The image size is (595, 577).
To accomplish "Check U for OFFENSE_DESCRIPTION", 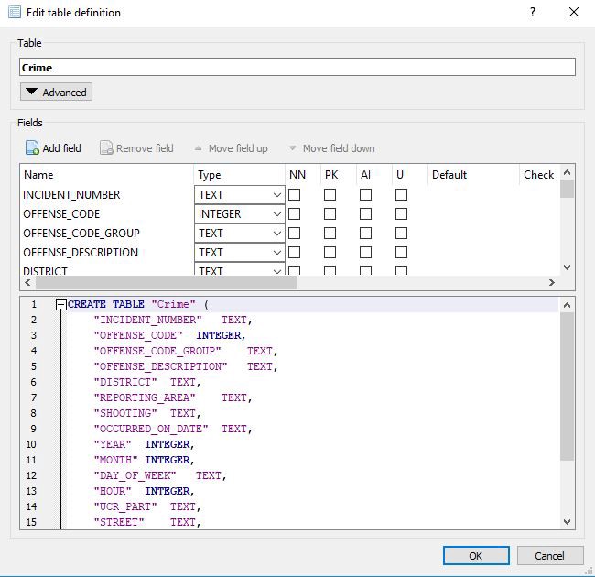I will tap(401, 253).
